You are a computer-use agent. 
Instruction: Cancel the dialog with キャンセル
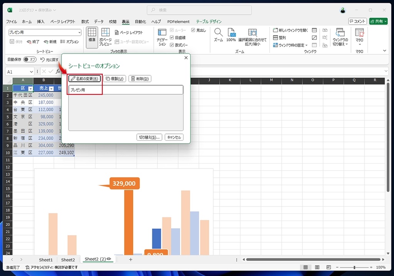tap(174, 137)
